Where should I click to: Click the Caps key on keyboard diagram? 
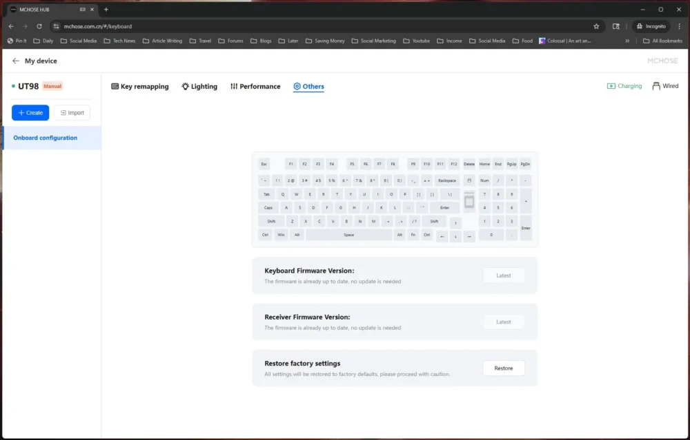(268, 208)
